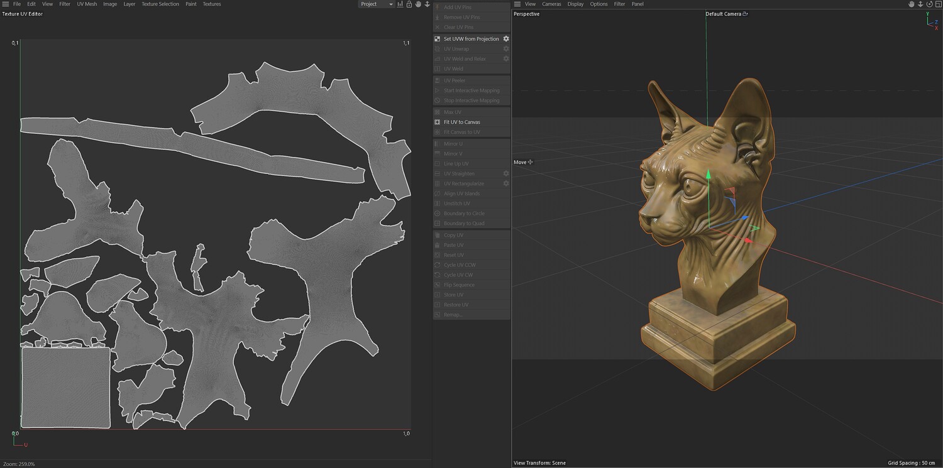943x468 pixels.
Task: Open the Layer menu
Action: click(130, 4)
